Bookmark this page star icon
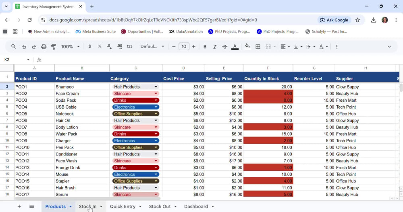This screenshot has height=212, width=403. (x=357, y=20)
